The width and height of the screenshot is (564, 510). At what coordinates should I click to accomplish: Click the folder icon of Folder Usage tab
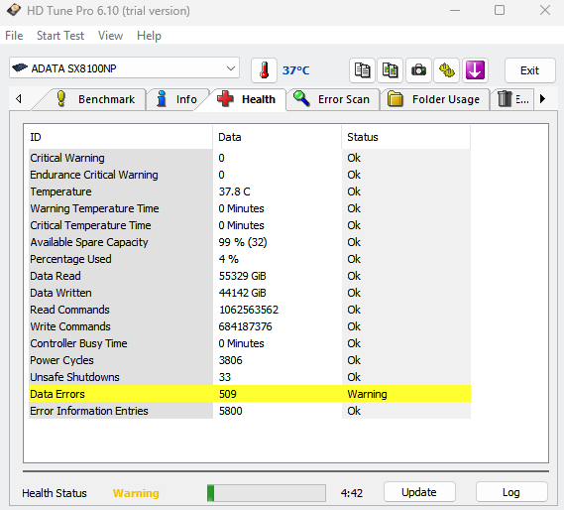tap(395, 99)
